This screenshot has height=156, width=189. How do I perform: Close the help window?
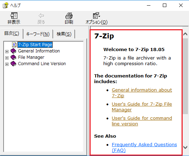[x=181, y=5]
